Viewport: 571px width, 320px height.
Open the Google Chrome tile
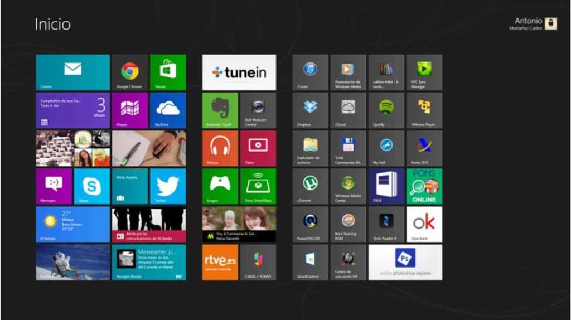pyautogui.click(x=129, y=72)
